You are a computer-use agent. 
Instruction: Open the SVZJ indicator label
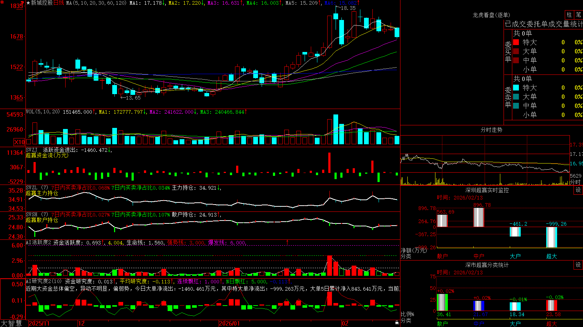tap(32, 150)
